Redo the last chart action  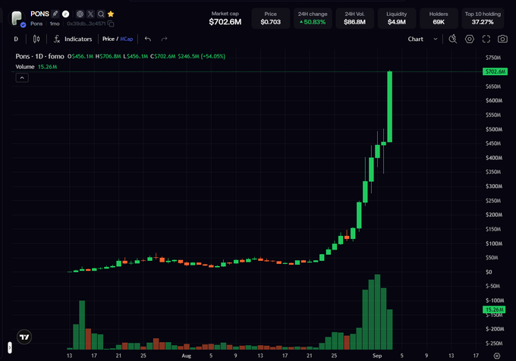click(x=164, y=39)
